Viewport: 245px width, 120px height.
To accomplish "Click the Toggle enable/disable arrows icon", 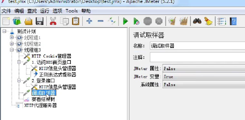I will click(x=112, y=21).
